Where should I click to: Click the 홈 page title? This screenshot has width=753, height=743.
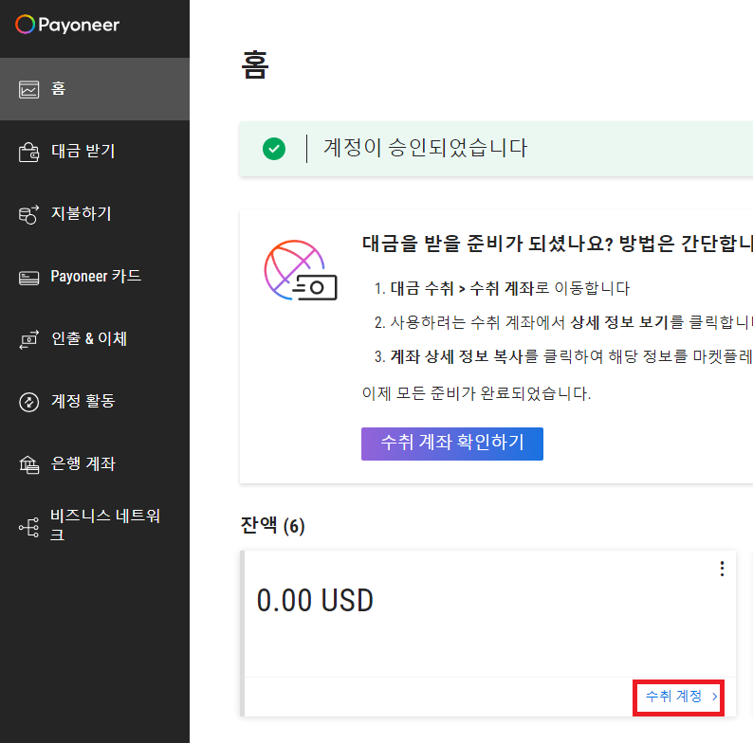coord(255,64)
